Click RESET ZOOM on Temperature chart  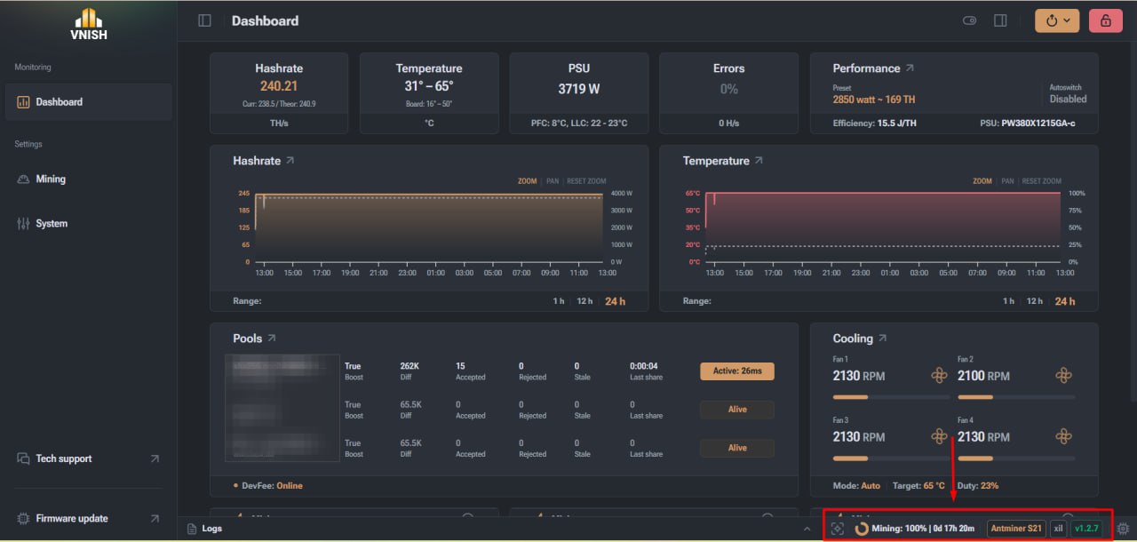pyautogui.click(x=1041, y=181)
